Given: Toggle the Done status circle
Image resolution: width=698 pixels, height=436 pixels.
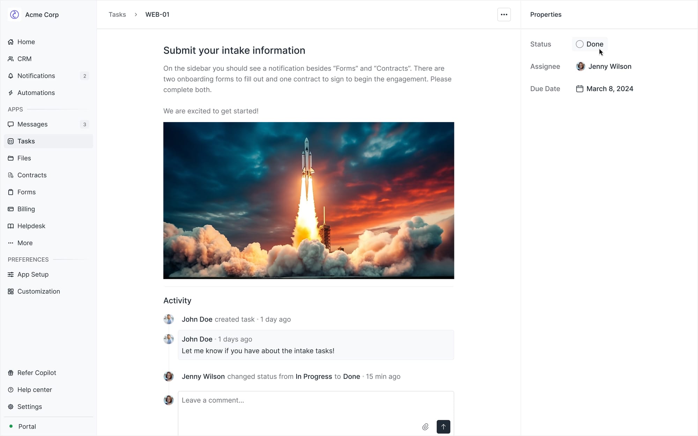Looking at the screenshot, I should [x=579, y=44].
